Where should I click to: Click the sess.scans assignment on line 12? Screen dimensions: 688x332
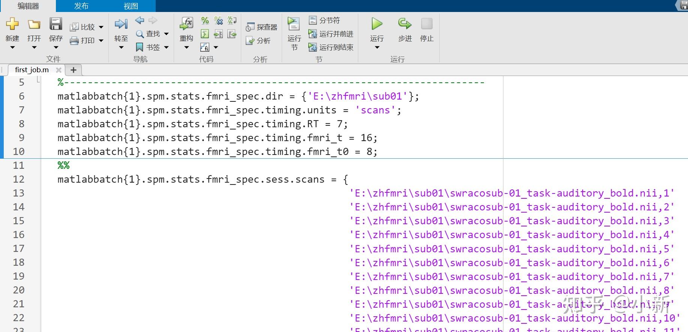coord(203,179)
